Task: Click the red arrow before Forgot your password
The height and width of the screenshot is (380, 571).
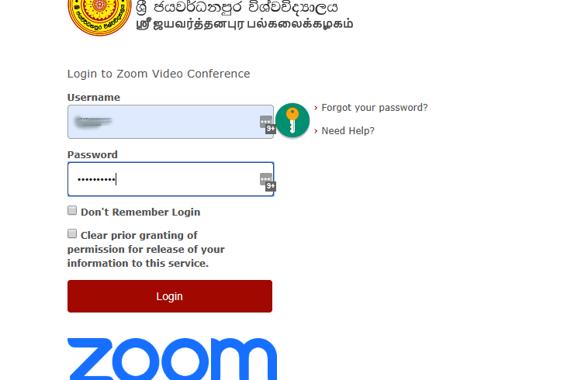Action: (316, 108)
